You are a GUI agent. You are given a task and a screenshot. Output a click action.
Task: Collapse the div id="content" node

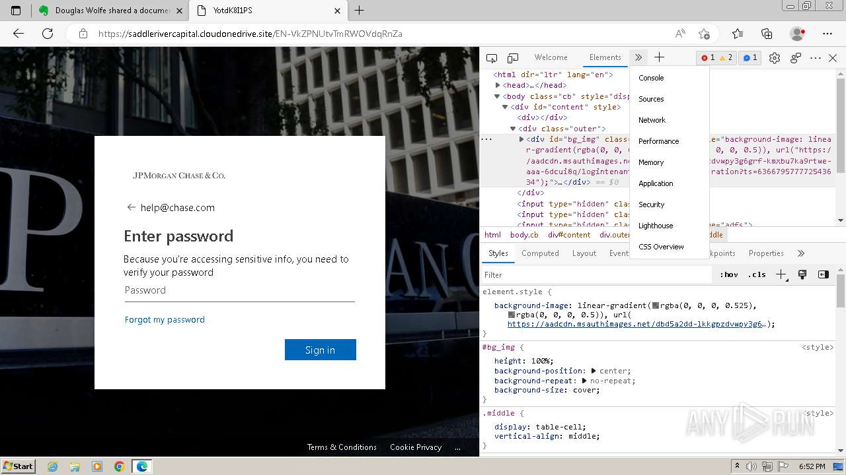pos(505,107)
